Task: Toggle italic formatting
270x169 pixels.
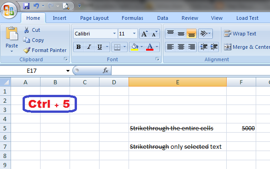Action: click(x=89, y=47)
